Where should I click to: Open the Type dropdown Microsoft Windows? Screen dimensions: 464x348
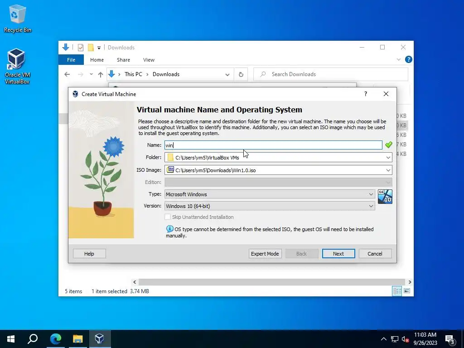pyautogui.click(x=270, y=194)
